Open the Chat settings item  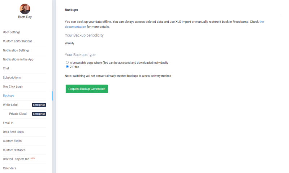[6, 68]
